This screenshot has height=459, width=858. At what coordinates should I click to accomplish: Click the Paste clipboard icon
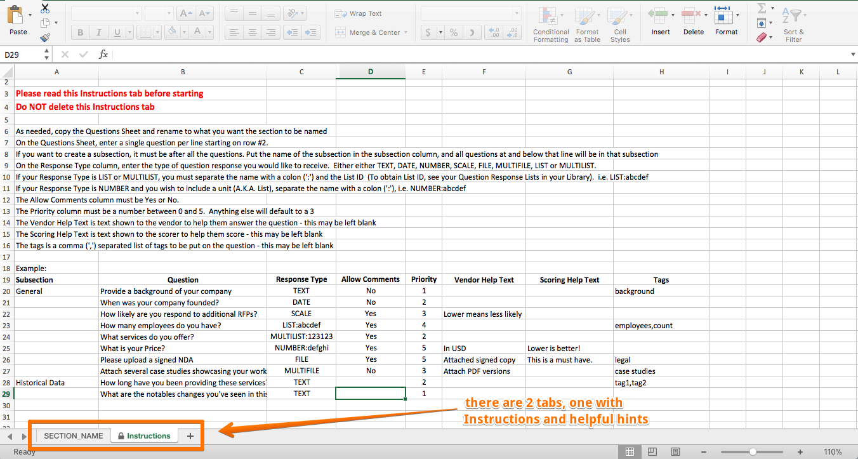click(x=15, y=14)
